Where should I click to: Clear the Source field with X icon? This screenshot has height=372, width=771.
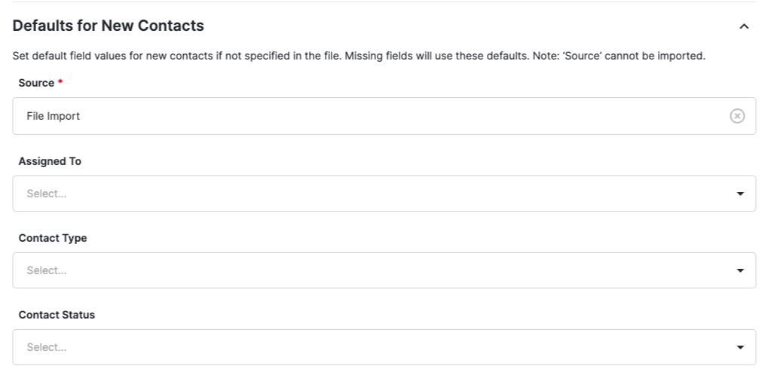click(737, 116)
